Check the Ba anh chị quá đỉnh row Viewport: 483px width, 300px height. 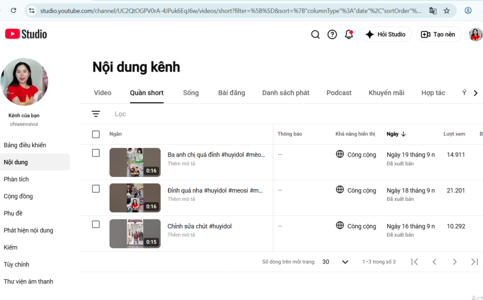[96, 153]
